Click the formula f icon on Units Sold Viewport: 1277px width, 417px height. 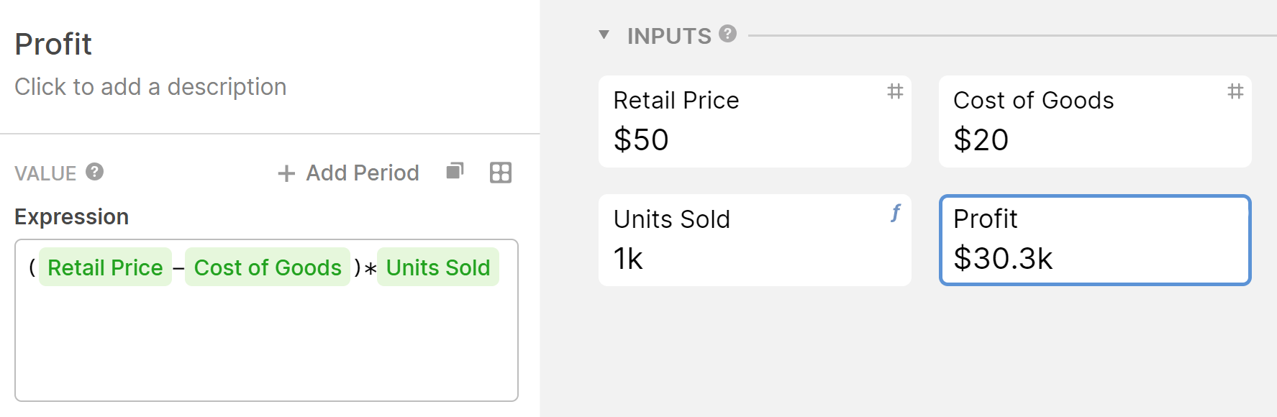coord(895,213)
